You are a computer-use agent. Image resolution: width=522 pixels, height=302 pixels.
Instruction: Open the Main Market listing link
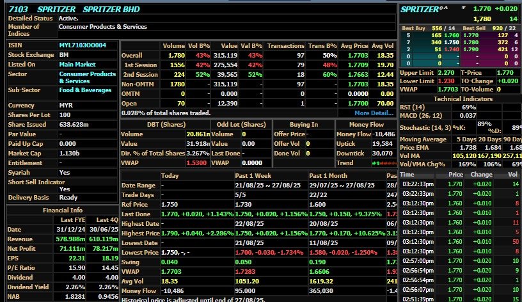[x=77, y=65]
